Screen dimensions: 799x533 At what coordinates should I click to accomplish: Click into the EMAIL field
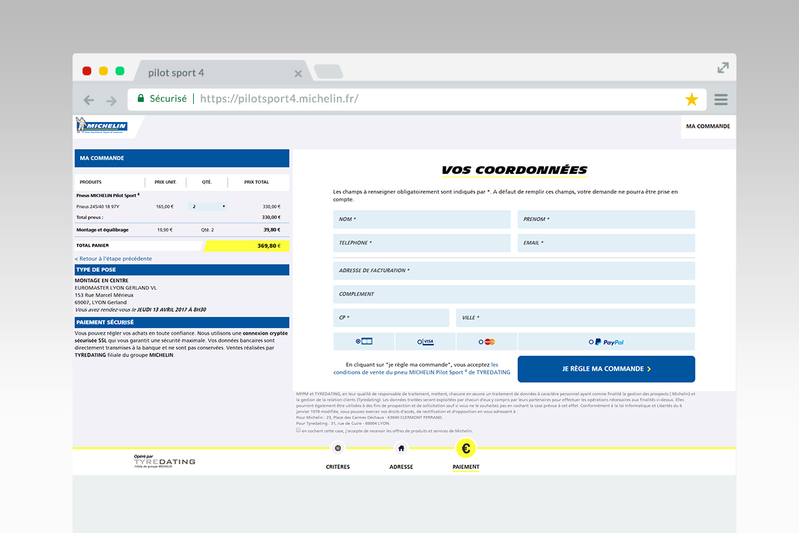[606, 243]
